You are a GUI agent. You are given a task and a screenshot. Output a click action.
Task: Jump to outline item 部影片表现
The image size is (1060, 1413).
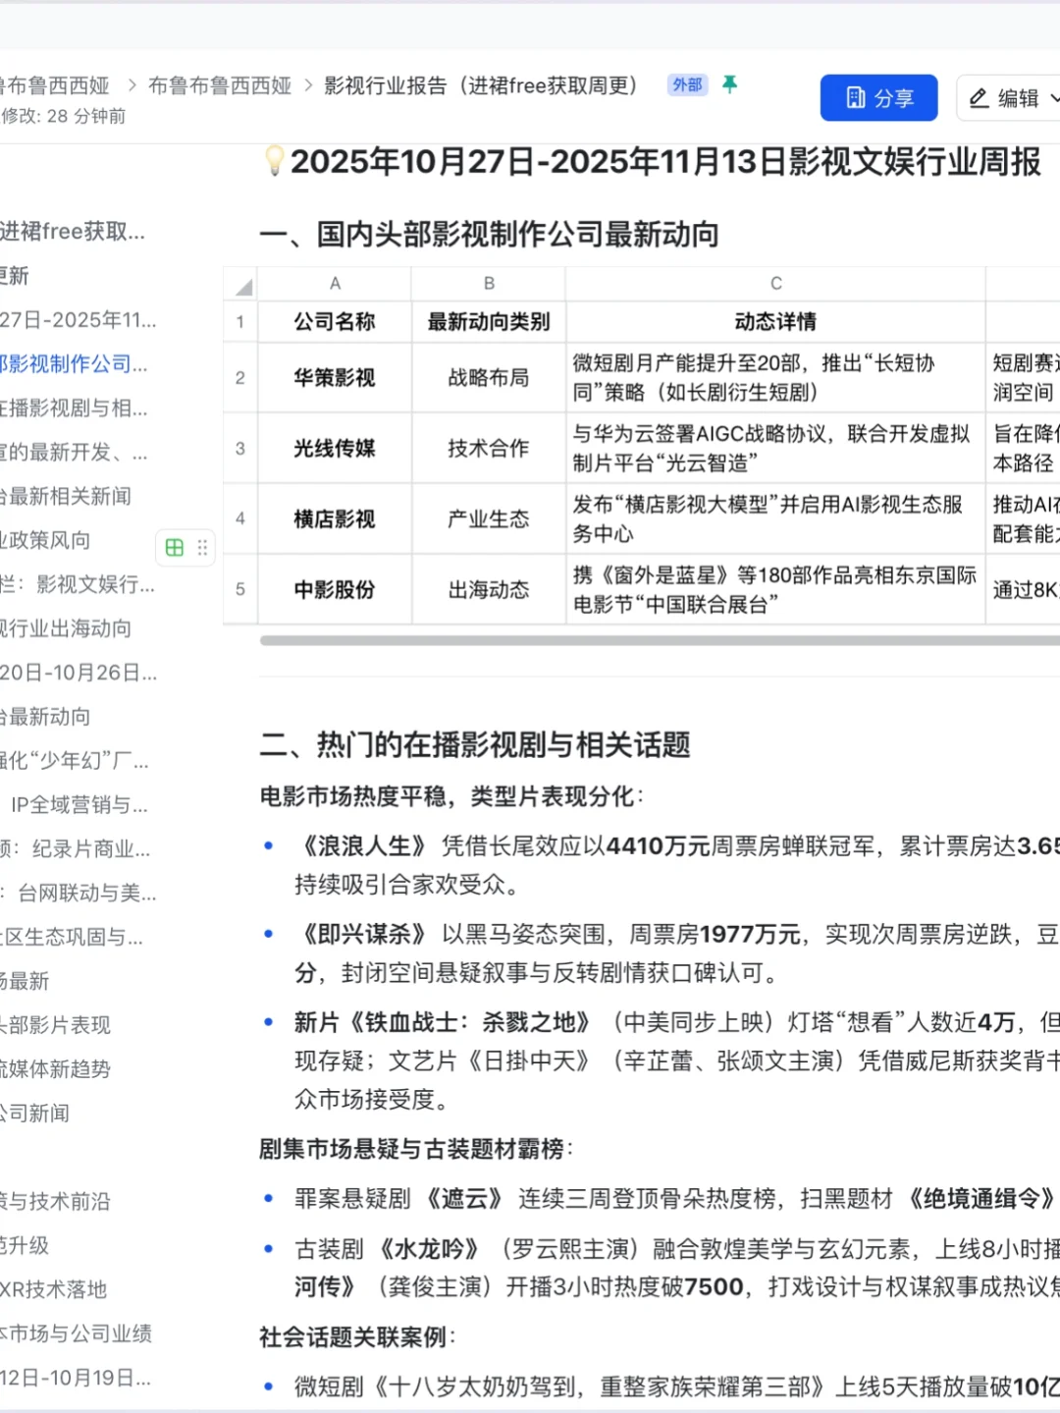(56, 1025)
